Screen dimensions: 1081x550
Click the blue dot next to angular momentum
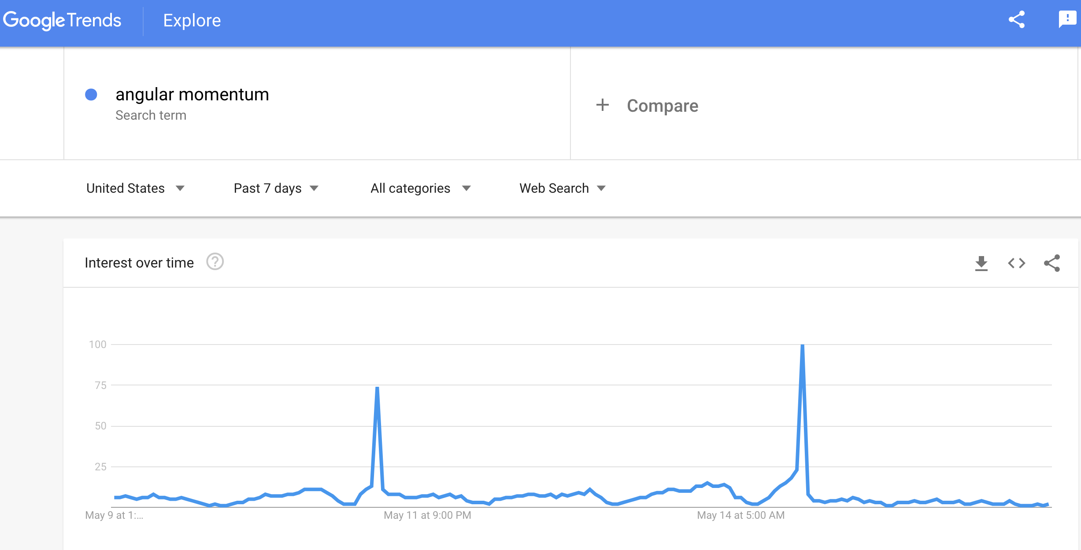[91, 95]
